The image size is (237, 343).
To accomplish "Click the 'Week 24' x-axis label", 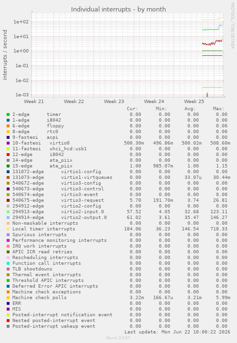I will point(154,102).
